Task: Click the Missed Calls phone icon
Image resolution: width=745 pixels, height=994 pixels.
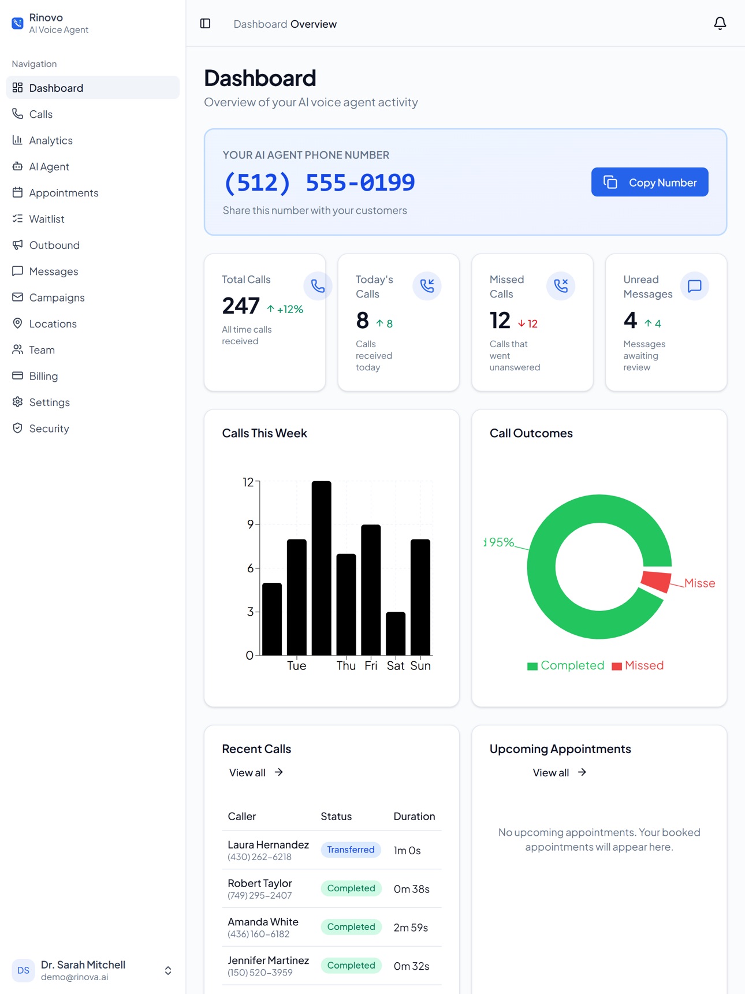Action: click(561, 286)
